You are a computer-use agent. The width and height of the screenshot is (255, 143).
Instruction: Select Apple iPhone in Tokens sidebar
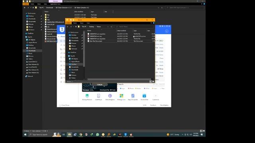pyautogui.click(x=75, y=62)
